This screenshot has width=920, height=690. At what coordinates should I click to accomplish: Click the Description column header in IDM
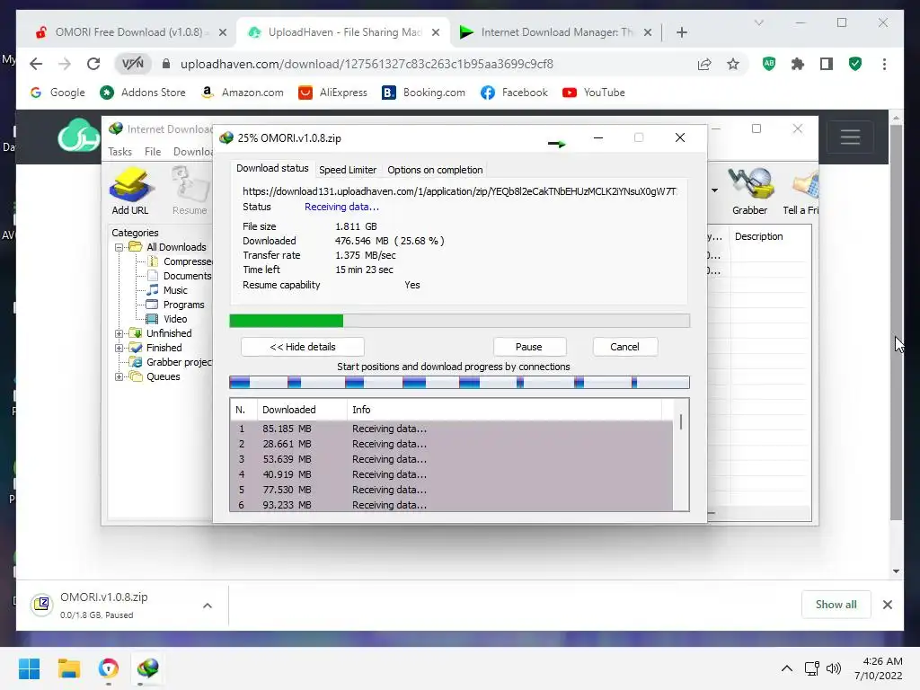click(758, 236)
